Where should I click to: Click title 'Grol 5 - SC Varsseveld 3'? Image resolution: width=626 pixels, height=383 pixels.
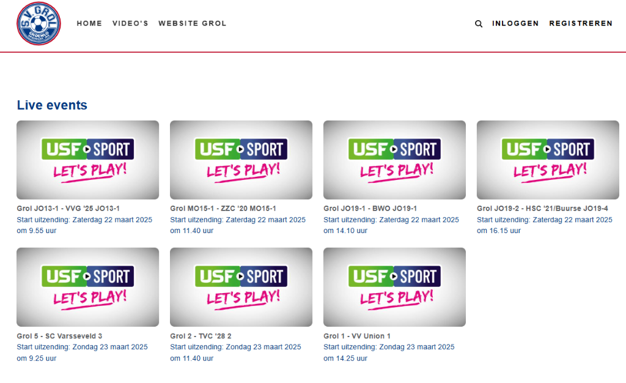coord(59,336)
